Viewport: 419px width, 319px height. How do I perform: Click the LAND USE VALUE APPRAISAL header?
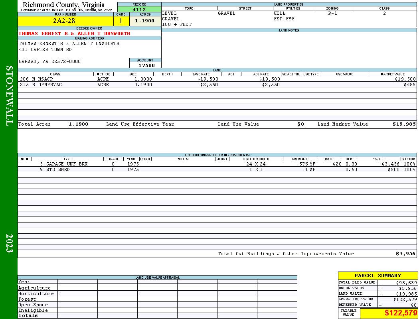[157, 278]
